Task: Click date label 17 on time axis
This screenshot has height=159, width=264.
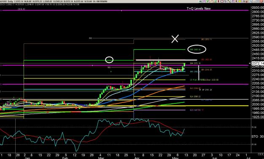Action: (x=229, y=155)
